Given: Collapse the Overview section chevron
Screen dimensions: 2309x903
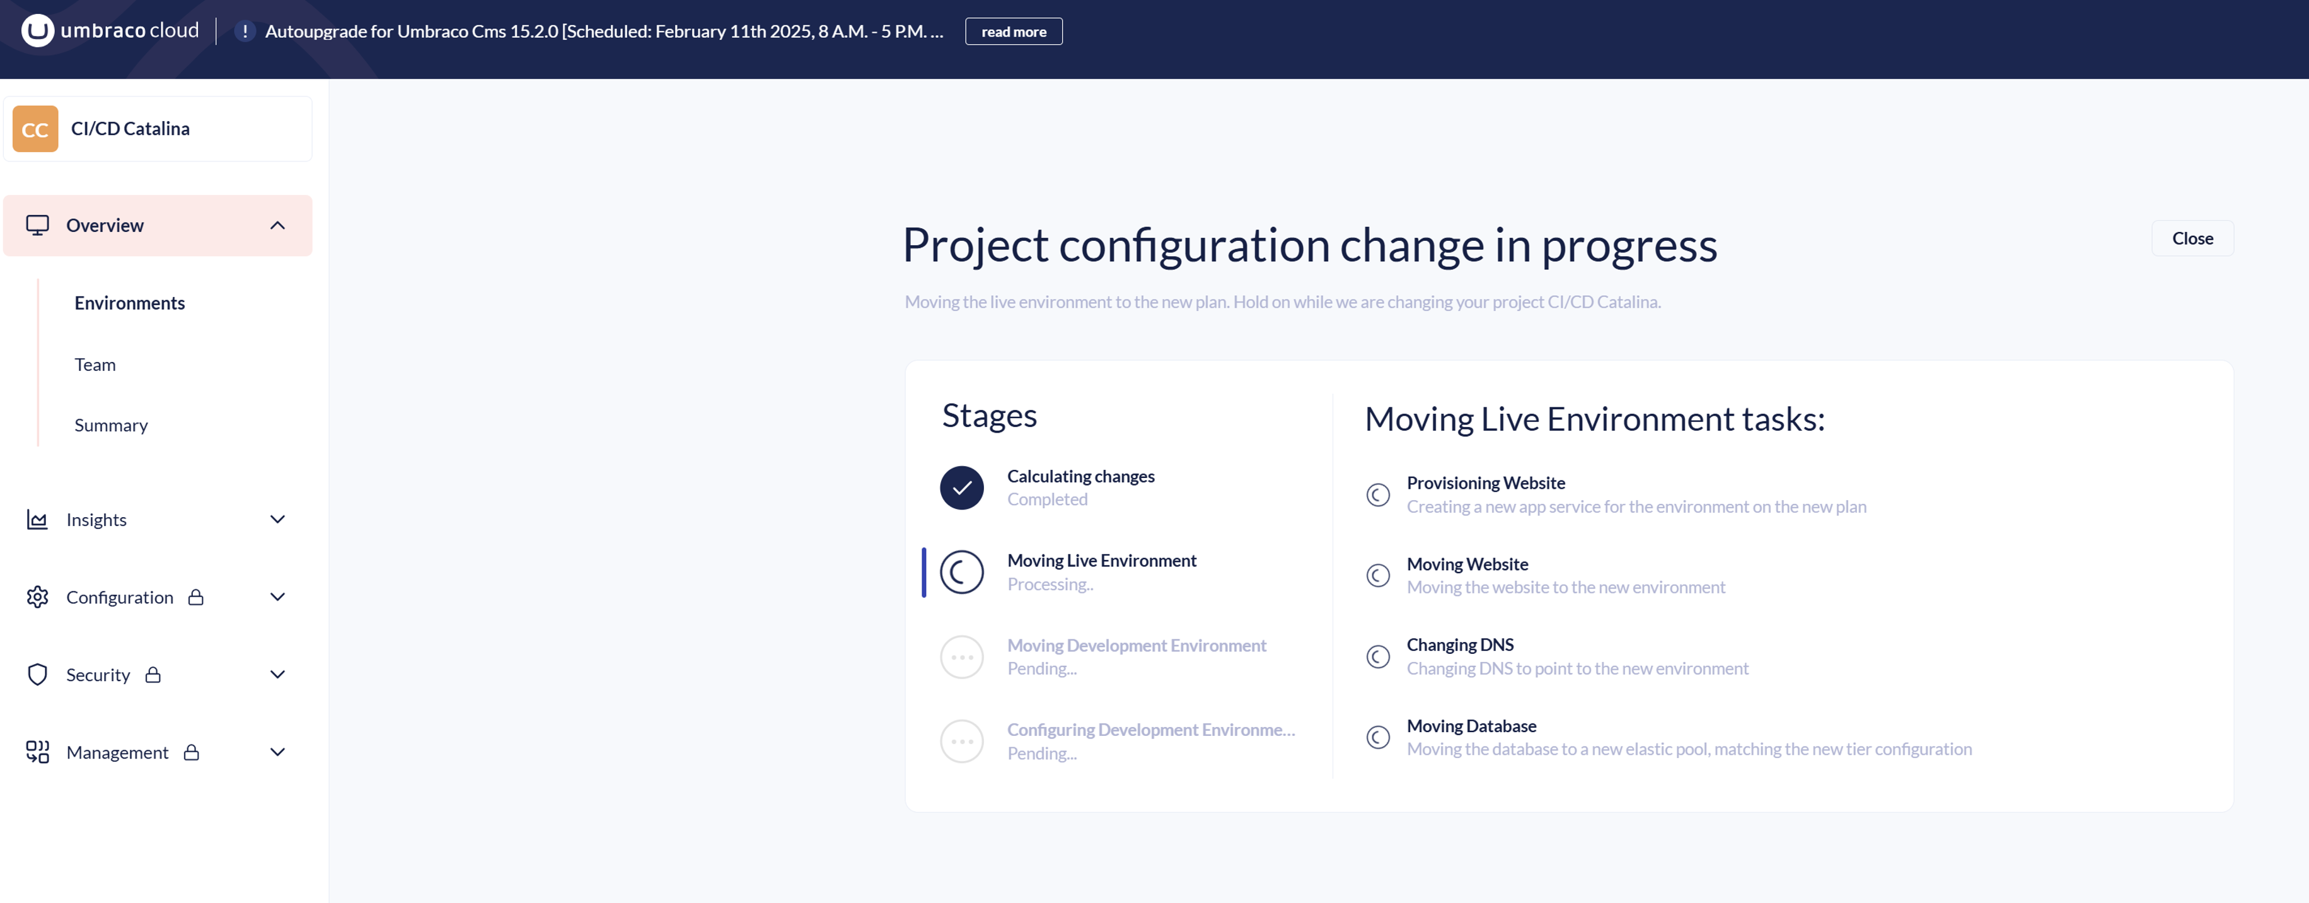Looking at the screenshot, I should [278, 226].
